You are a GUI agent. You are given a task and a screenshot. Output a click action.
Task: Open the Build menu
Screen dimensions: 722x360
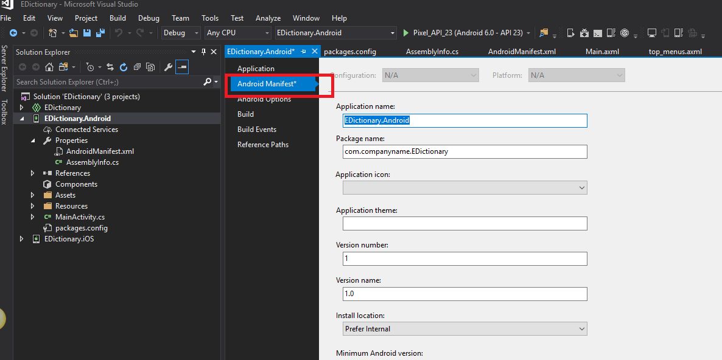tap(118, 18)
